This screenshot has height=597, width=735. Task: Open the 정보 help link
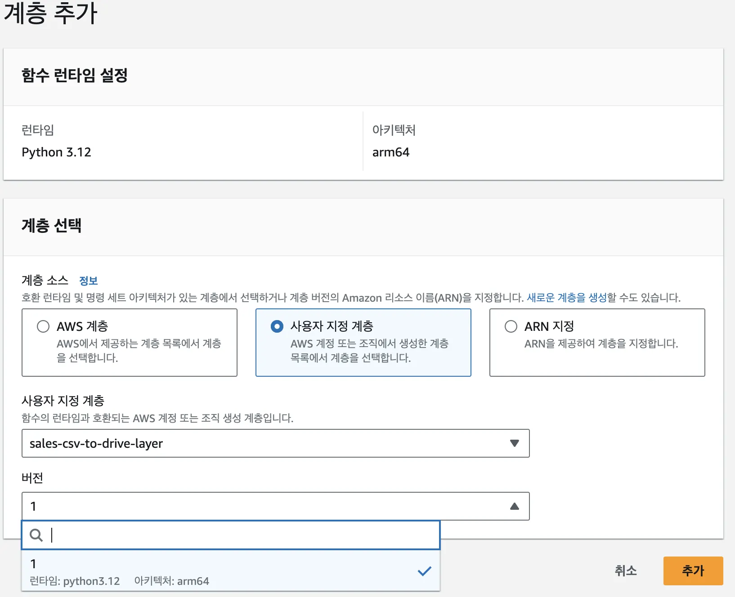pos(89,281)
